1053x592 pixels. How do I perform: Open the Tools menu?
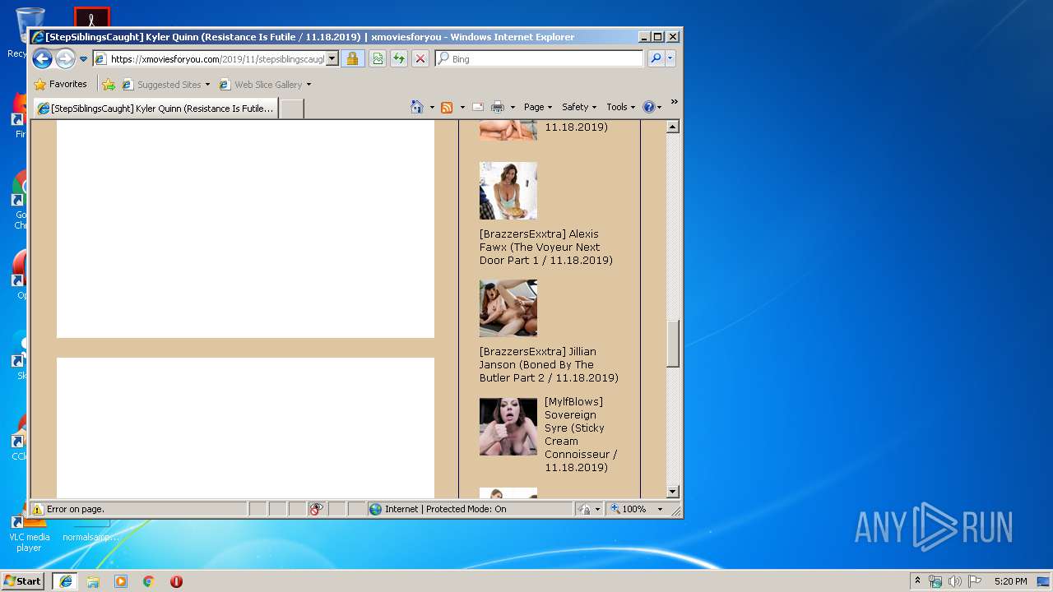pos(621,107)
